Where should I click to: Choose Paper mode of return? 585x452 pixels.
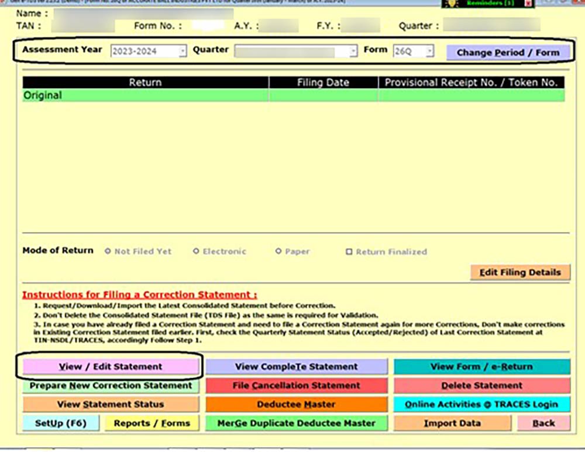click(x=278, y=251)
